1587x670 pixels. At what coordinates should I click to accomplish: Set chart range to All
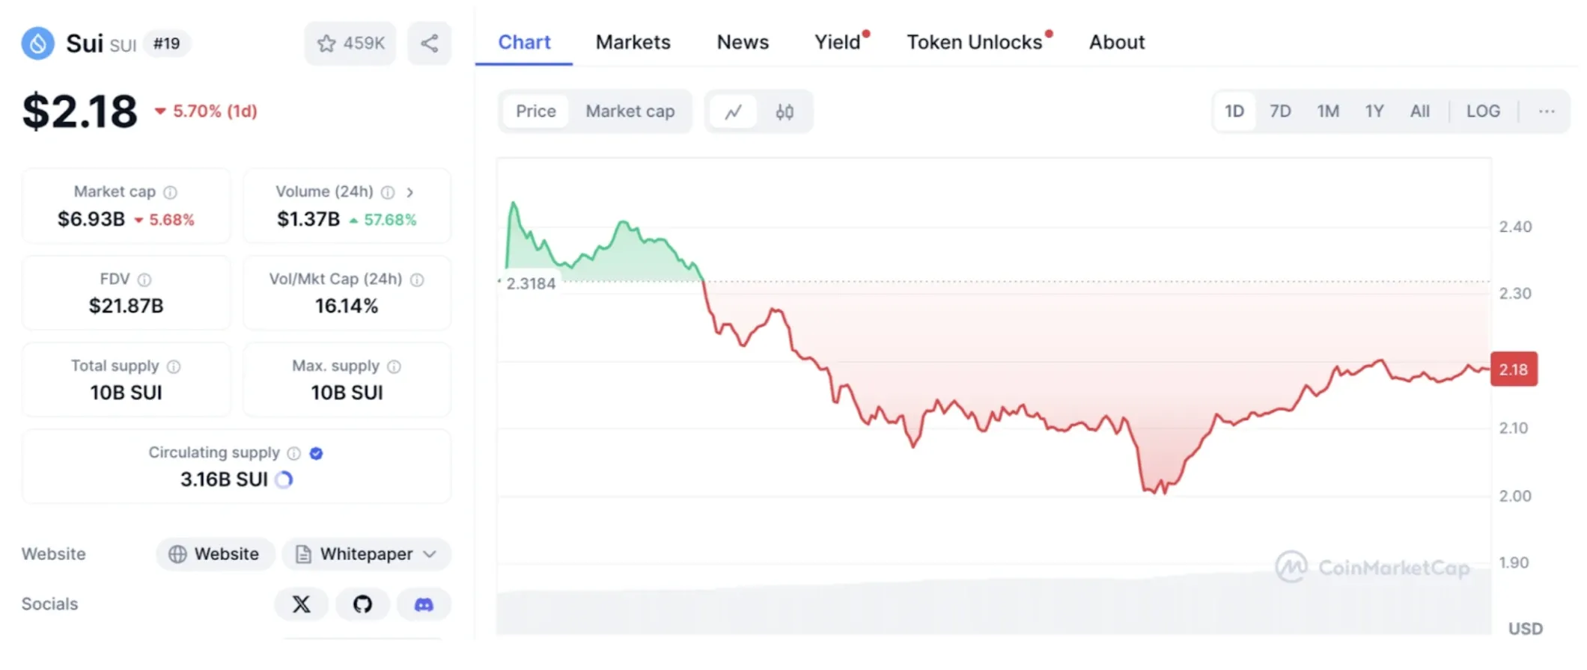point(1420,111)
